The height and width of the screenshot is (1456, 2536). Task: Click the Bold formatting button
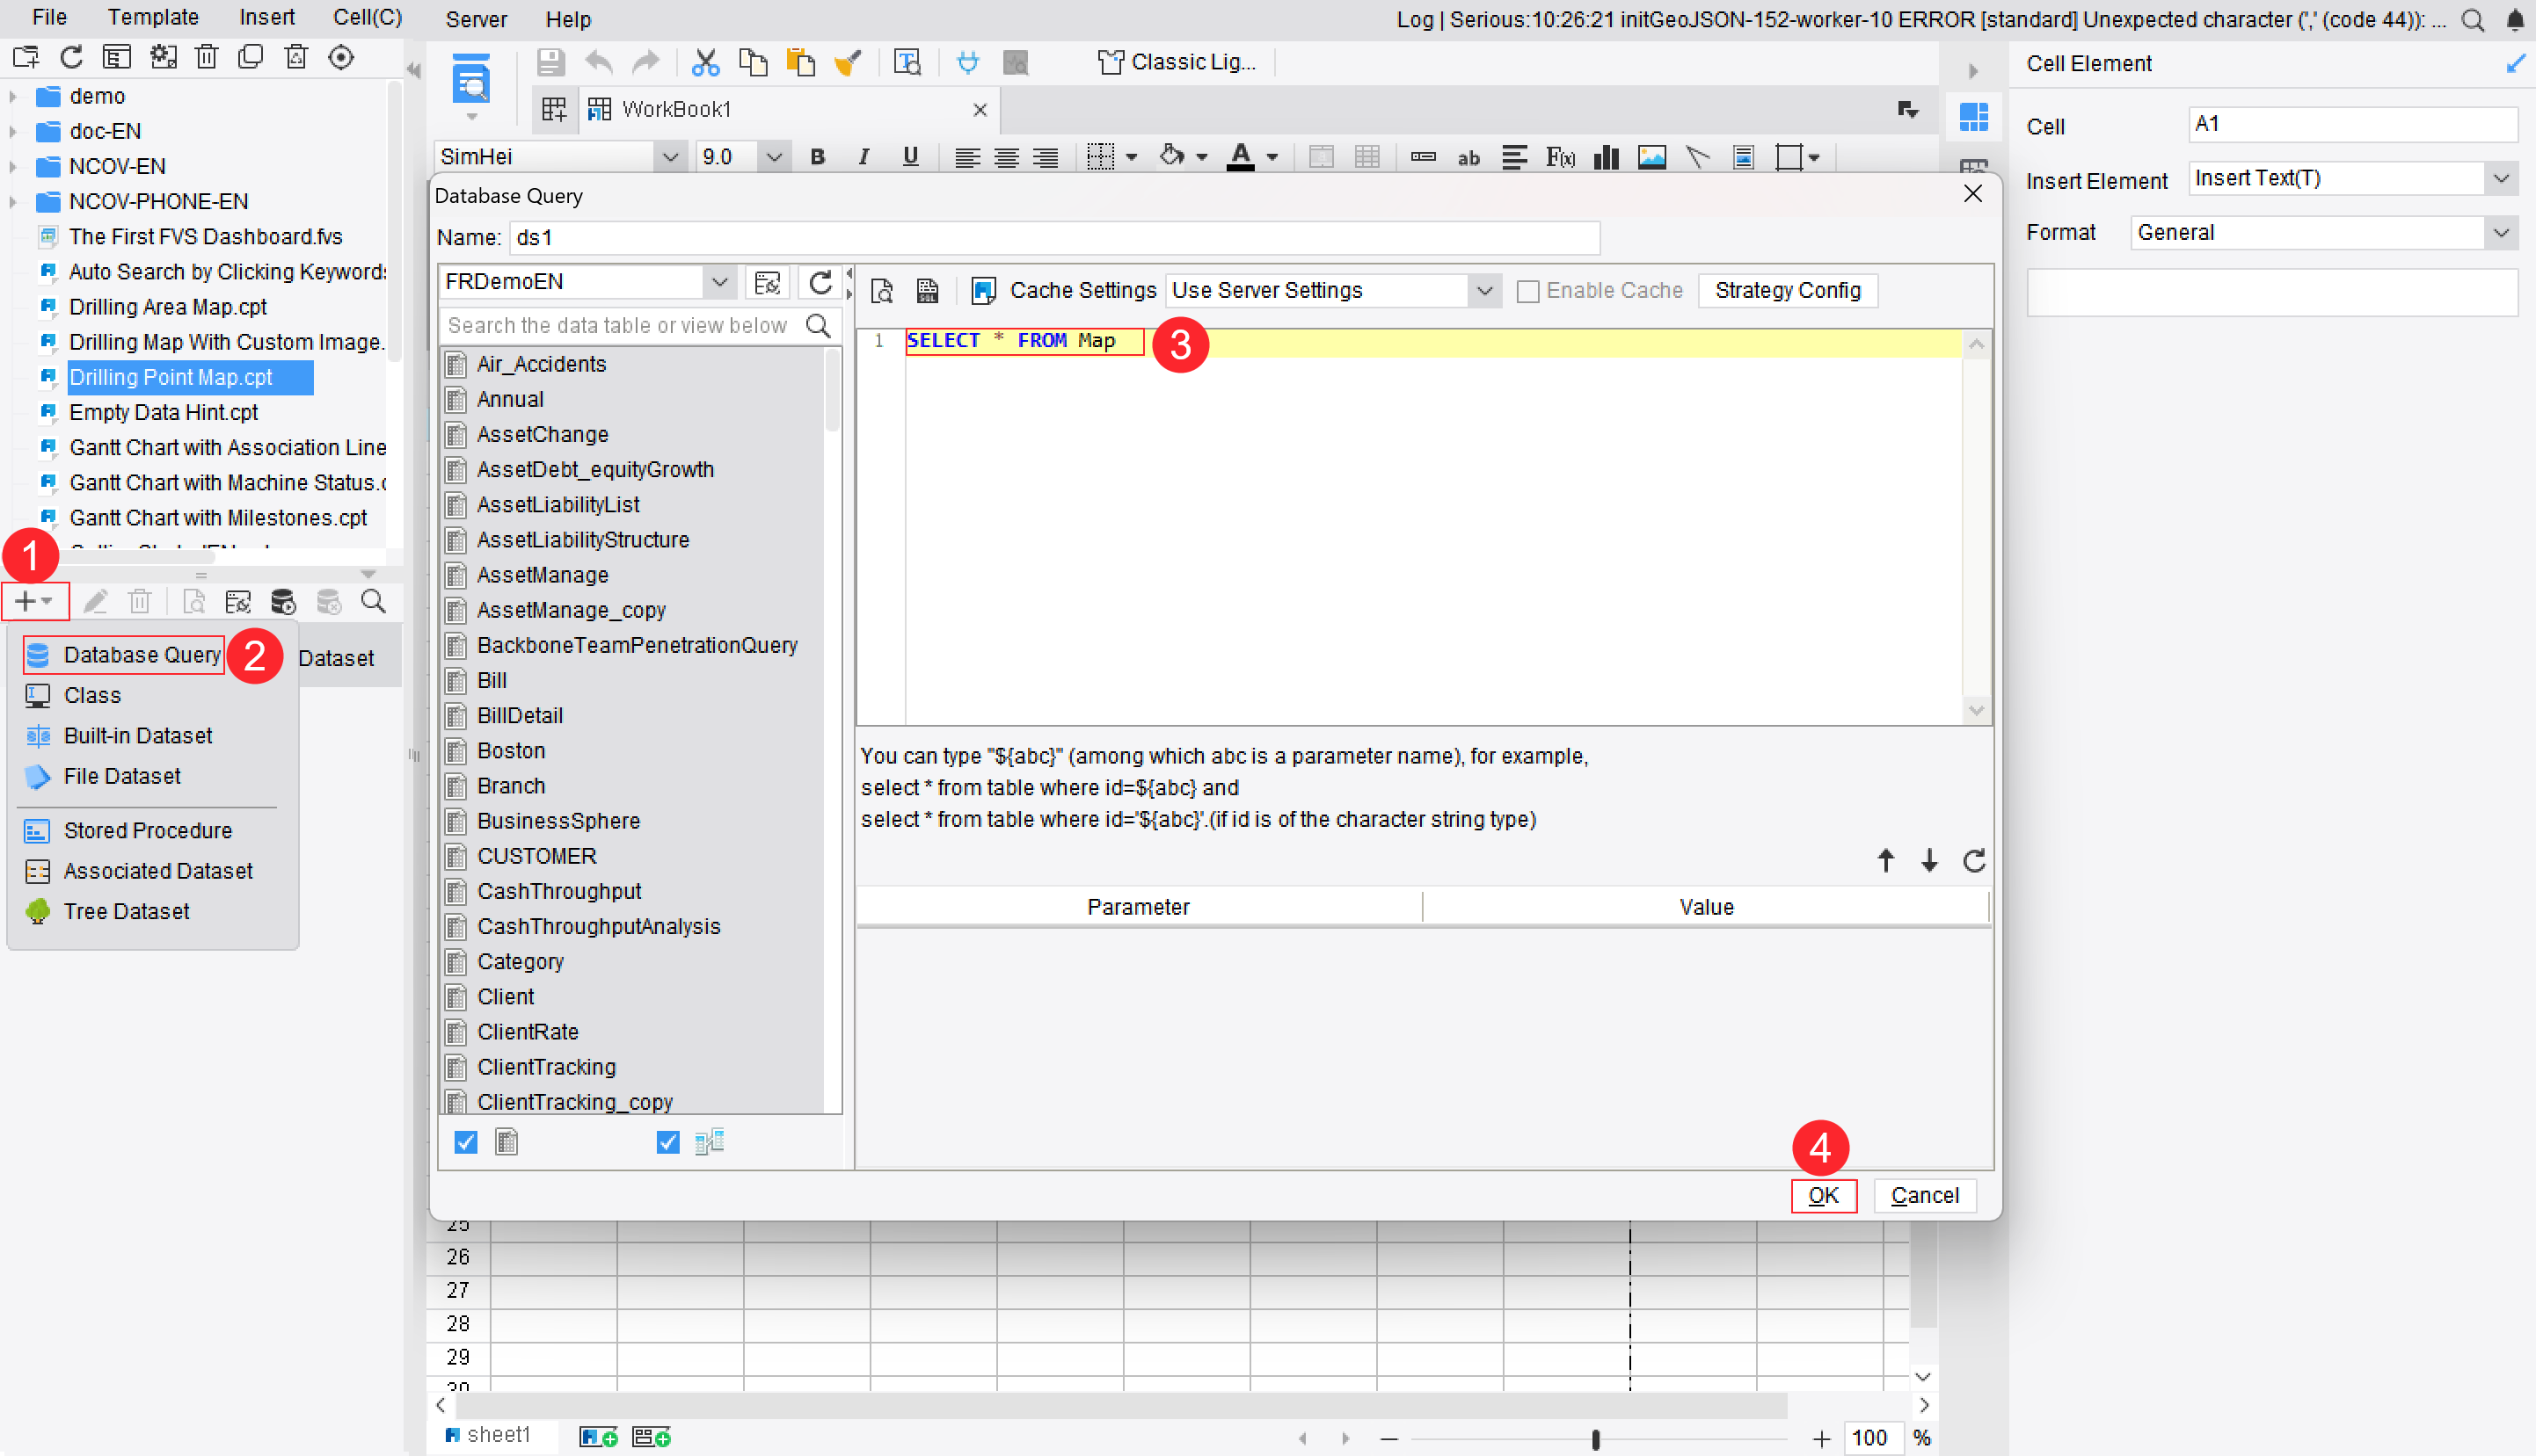coord(817,157)
